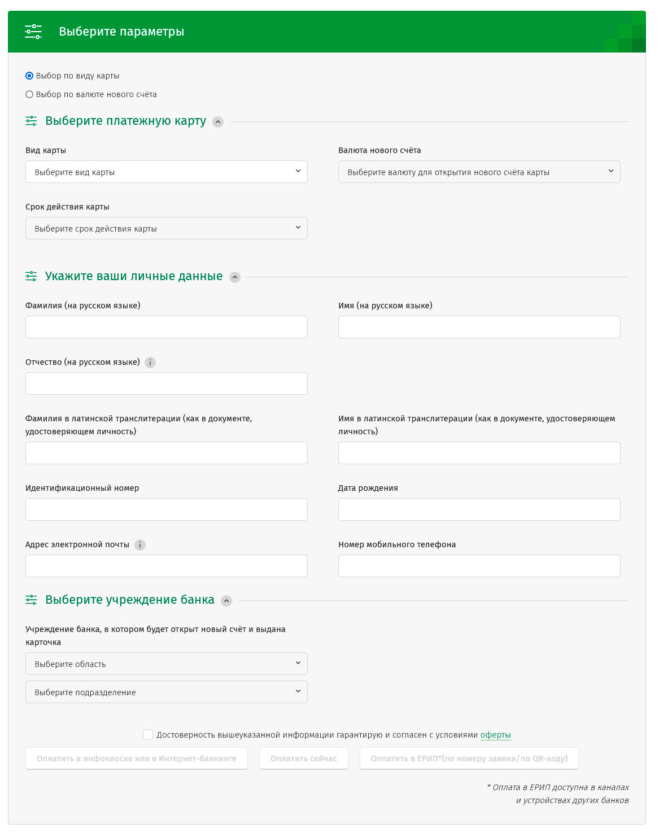Viewport: 659px width, 837px height.
Task: Select «Выбор по виду карты» option
Action: click(28, 75)
